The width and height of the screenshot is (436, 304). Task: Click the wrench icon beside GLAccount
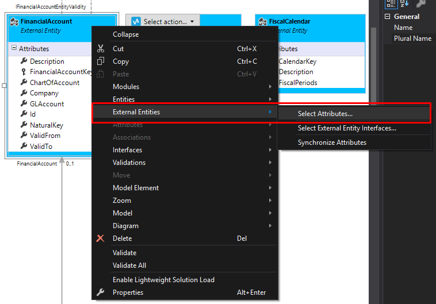tap(24, 103)
